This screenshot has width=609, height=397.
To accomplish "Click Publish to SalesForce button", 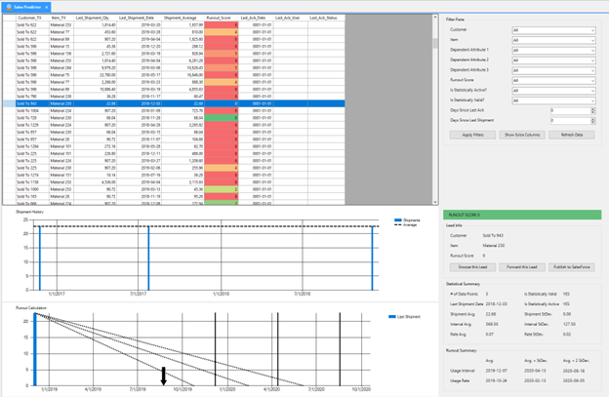I will click(x=572, y=267).
